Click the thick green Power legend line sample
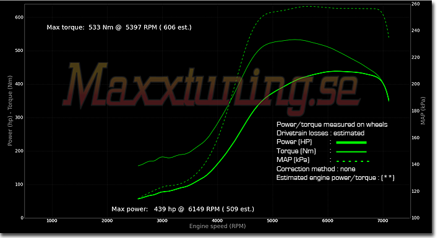 pyautogui.click(x=351, y=143)
